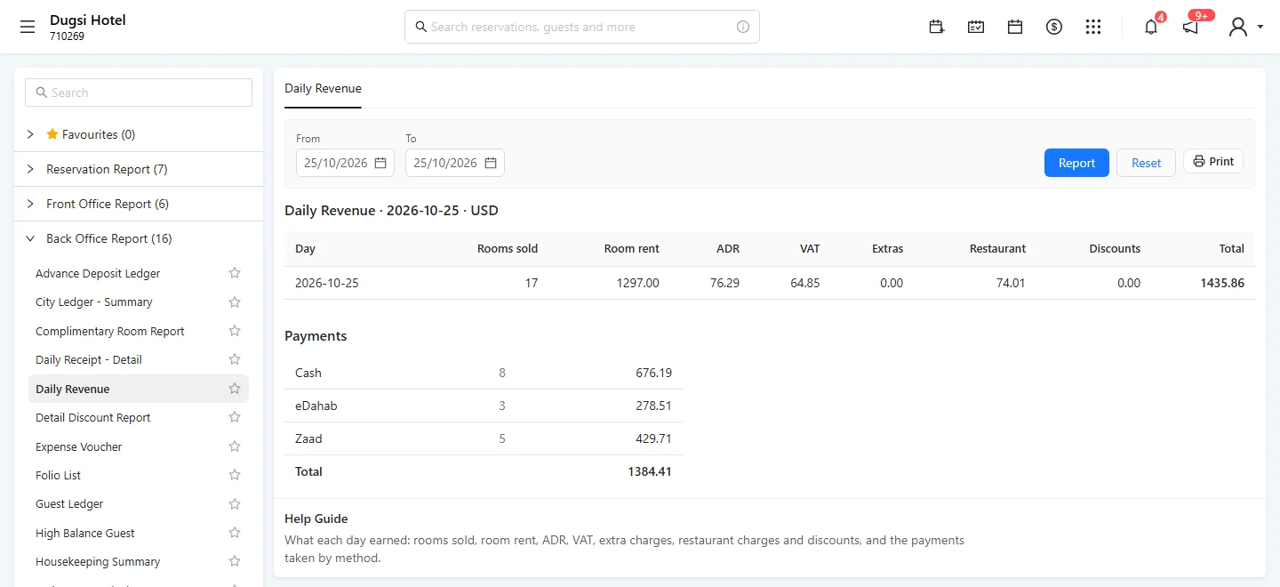Click the search info icon

tap(743, 27)
